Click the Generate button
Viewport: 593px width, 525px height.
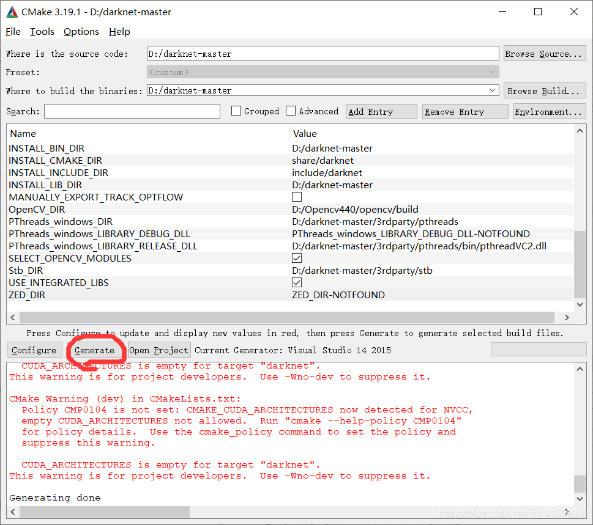94,350
